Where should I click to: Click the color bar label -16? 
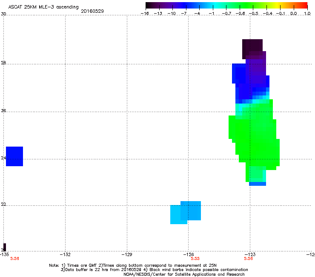point(145,14)
